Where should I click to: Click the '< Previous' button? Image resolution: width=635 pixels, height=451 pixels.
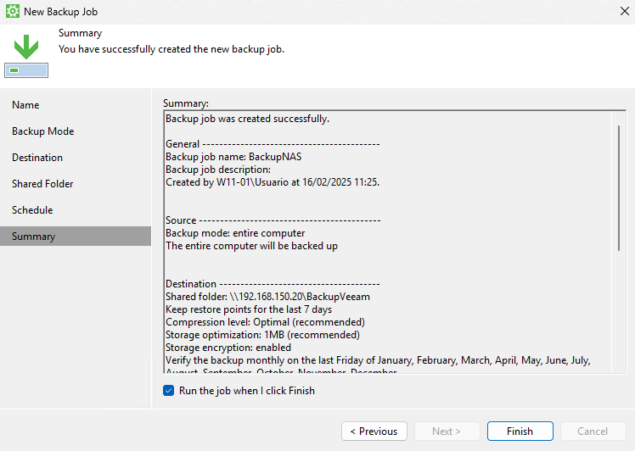click(374, 432)
